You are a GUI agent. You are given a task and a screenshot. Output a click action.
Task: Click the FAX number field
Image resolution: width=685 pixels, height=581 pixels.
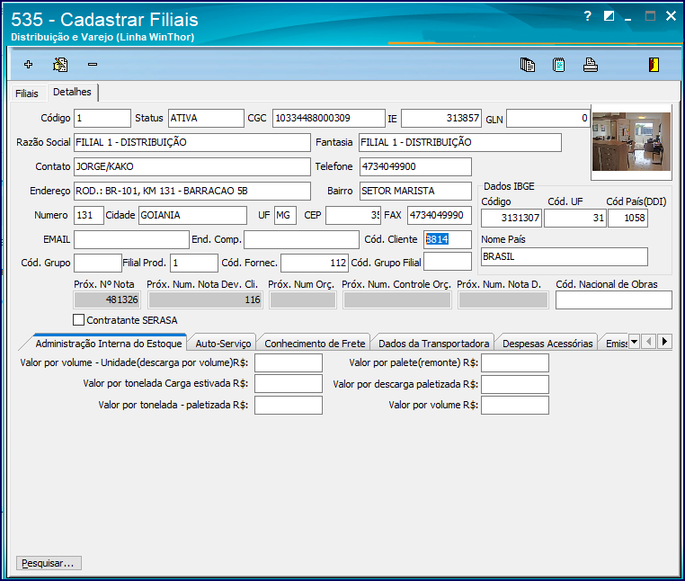[x=440, y=215]
